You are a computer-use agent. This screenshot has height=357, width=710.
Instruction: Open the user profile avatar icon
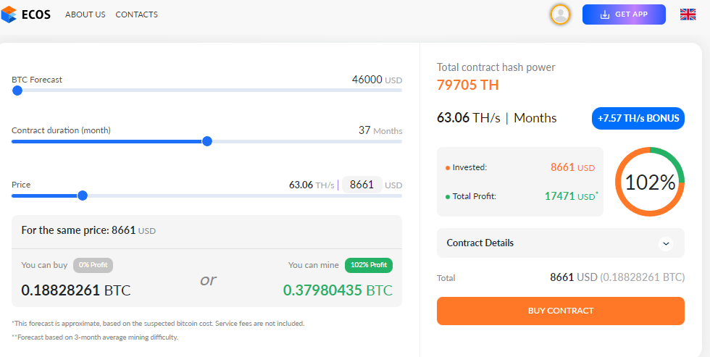coord(560,14)
